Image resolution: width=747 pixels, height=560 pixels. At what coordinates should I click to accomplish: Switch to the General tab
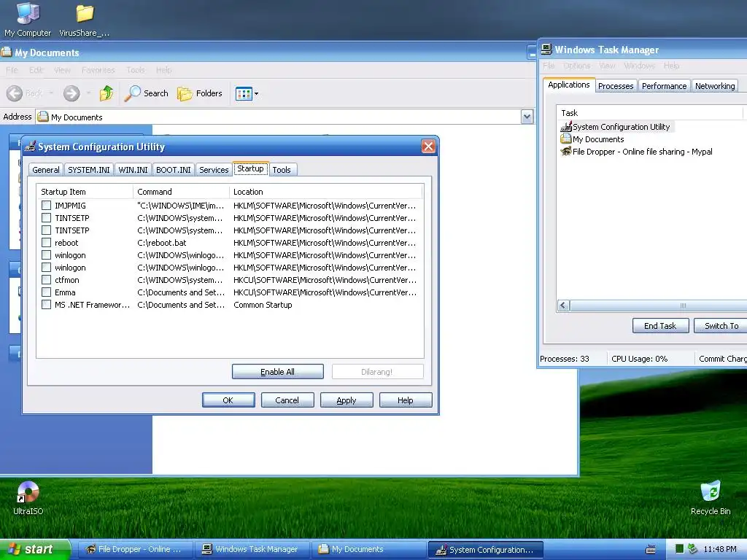(x=46, y=169)
